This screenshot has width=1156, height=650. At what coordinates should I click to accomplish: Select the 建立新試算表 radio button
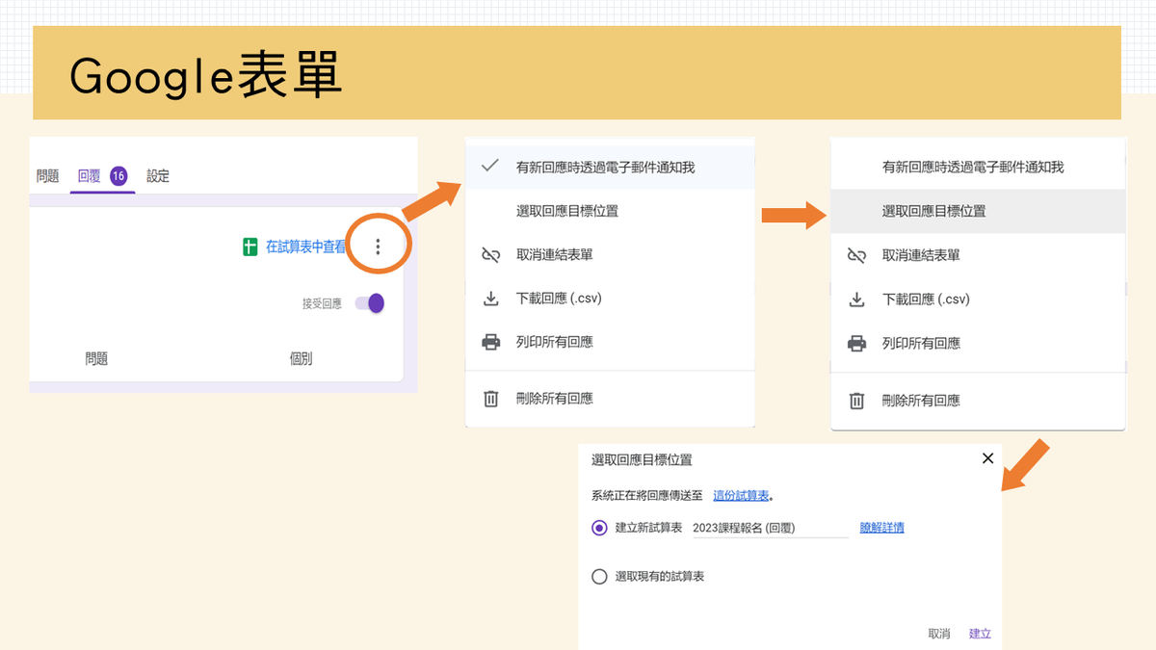(599, 528)
